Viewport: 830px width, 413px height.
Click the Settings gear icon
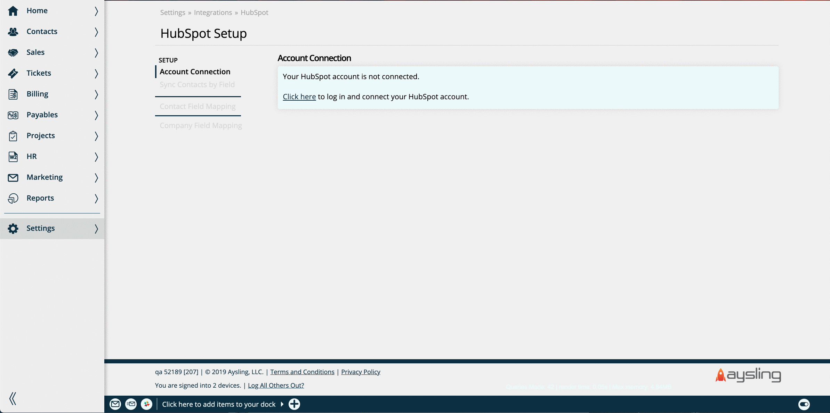click(x=13, y=228)
